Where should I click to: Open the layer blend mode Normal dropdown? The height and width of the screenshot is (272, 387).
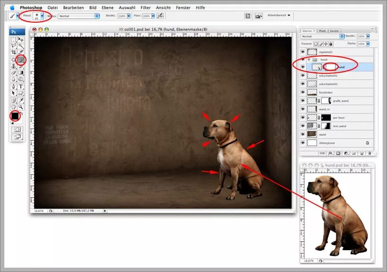322,36
